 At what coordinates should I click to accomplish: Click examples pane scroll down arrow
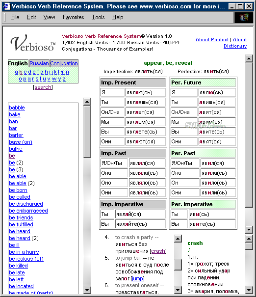tap(178, 290)
